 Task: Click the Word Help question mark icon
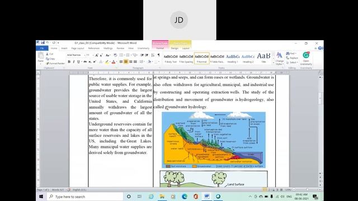[320, 48]
